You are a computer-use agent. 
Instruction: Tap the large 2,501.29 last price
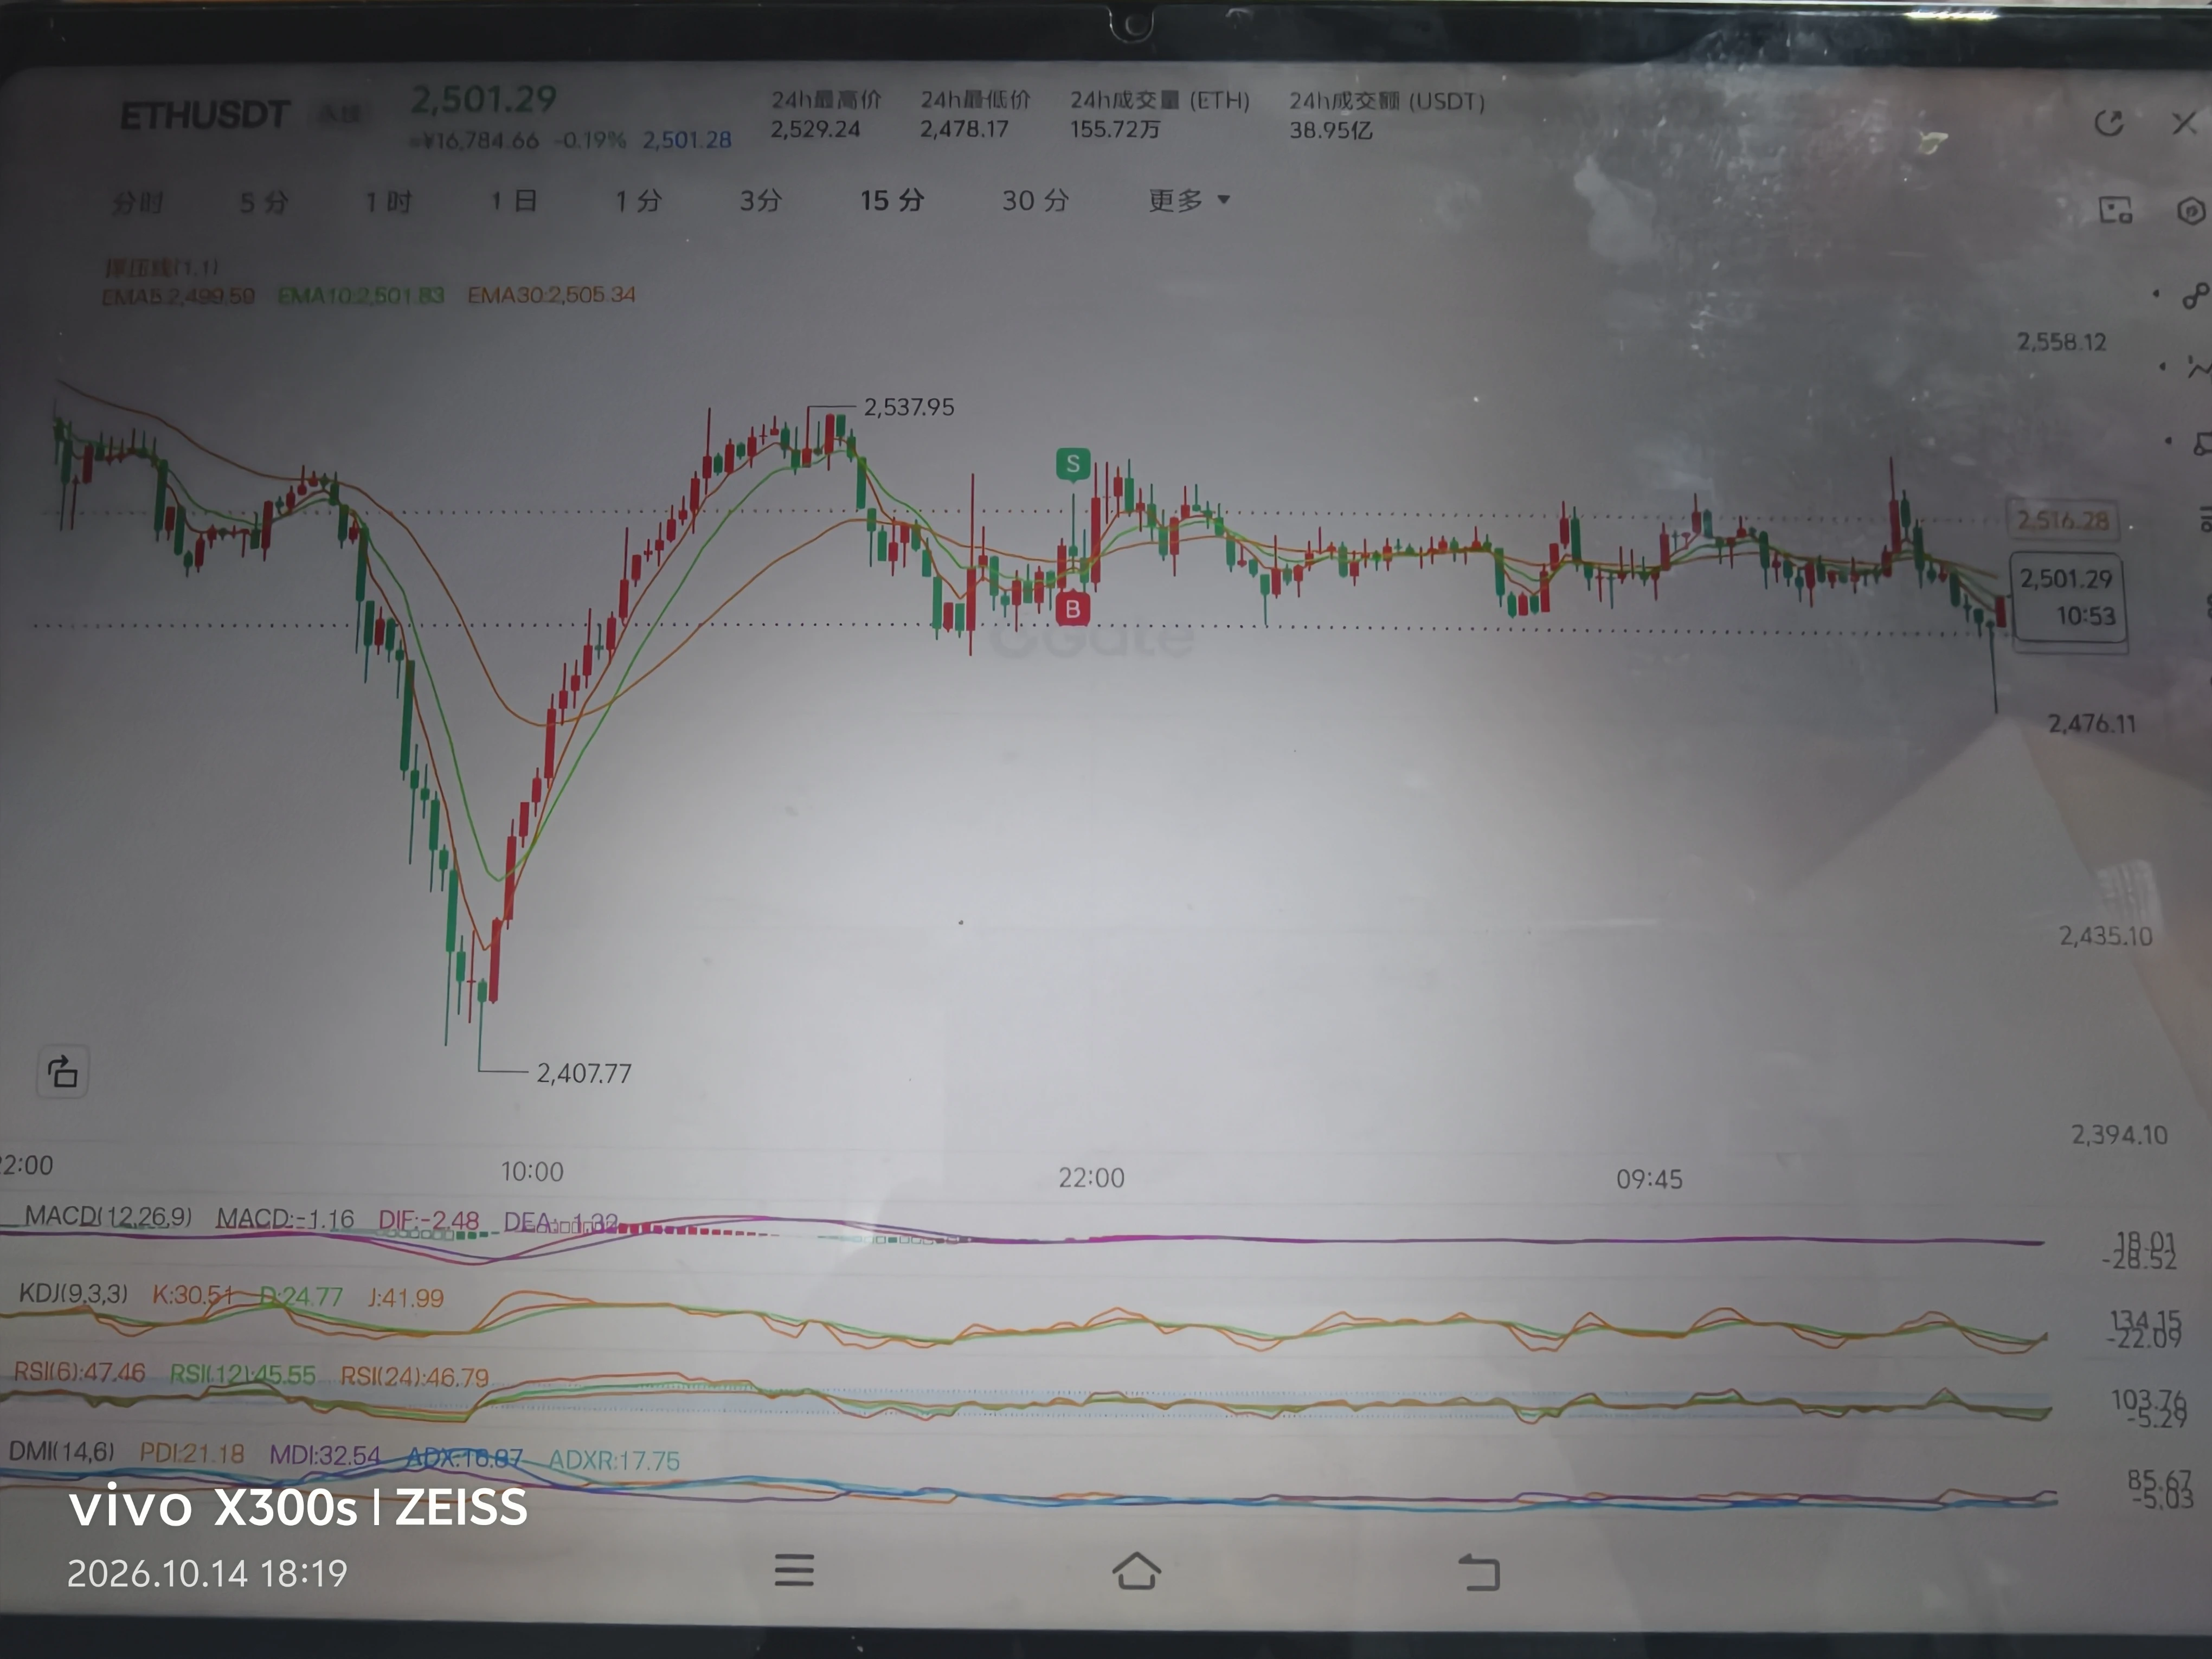(484, 99)
